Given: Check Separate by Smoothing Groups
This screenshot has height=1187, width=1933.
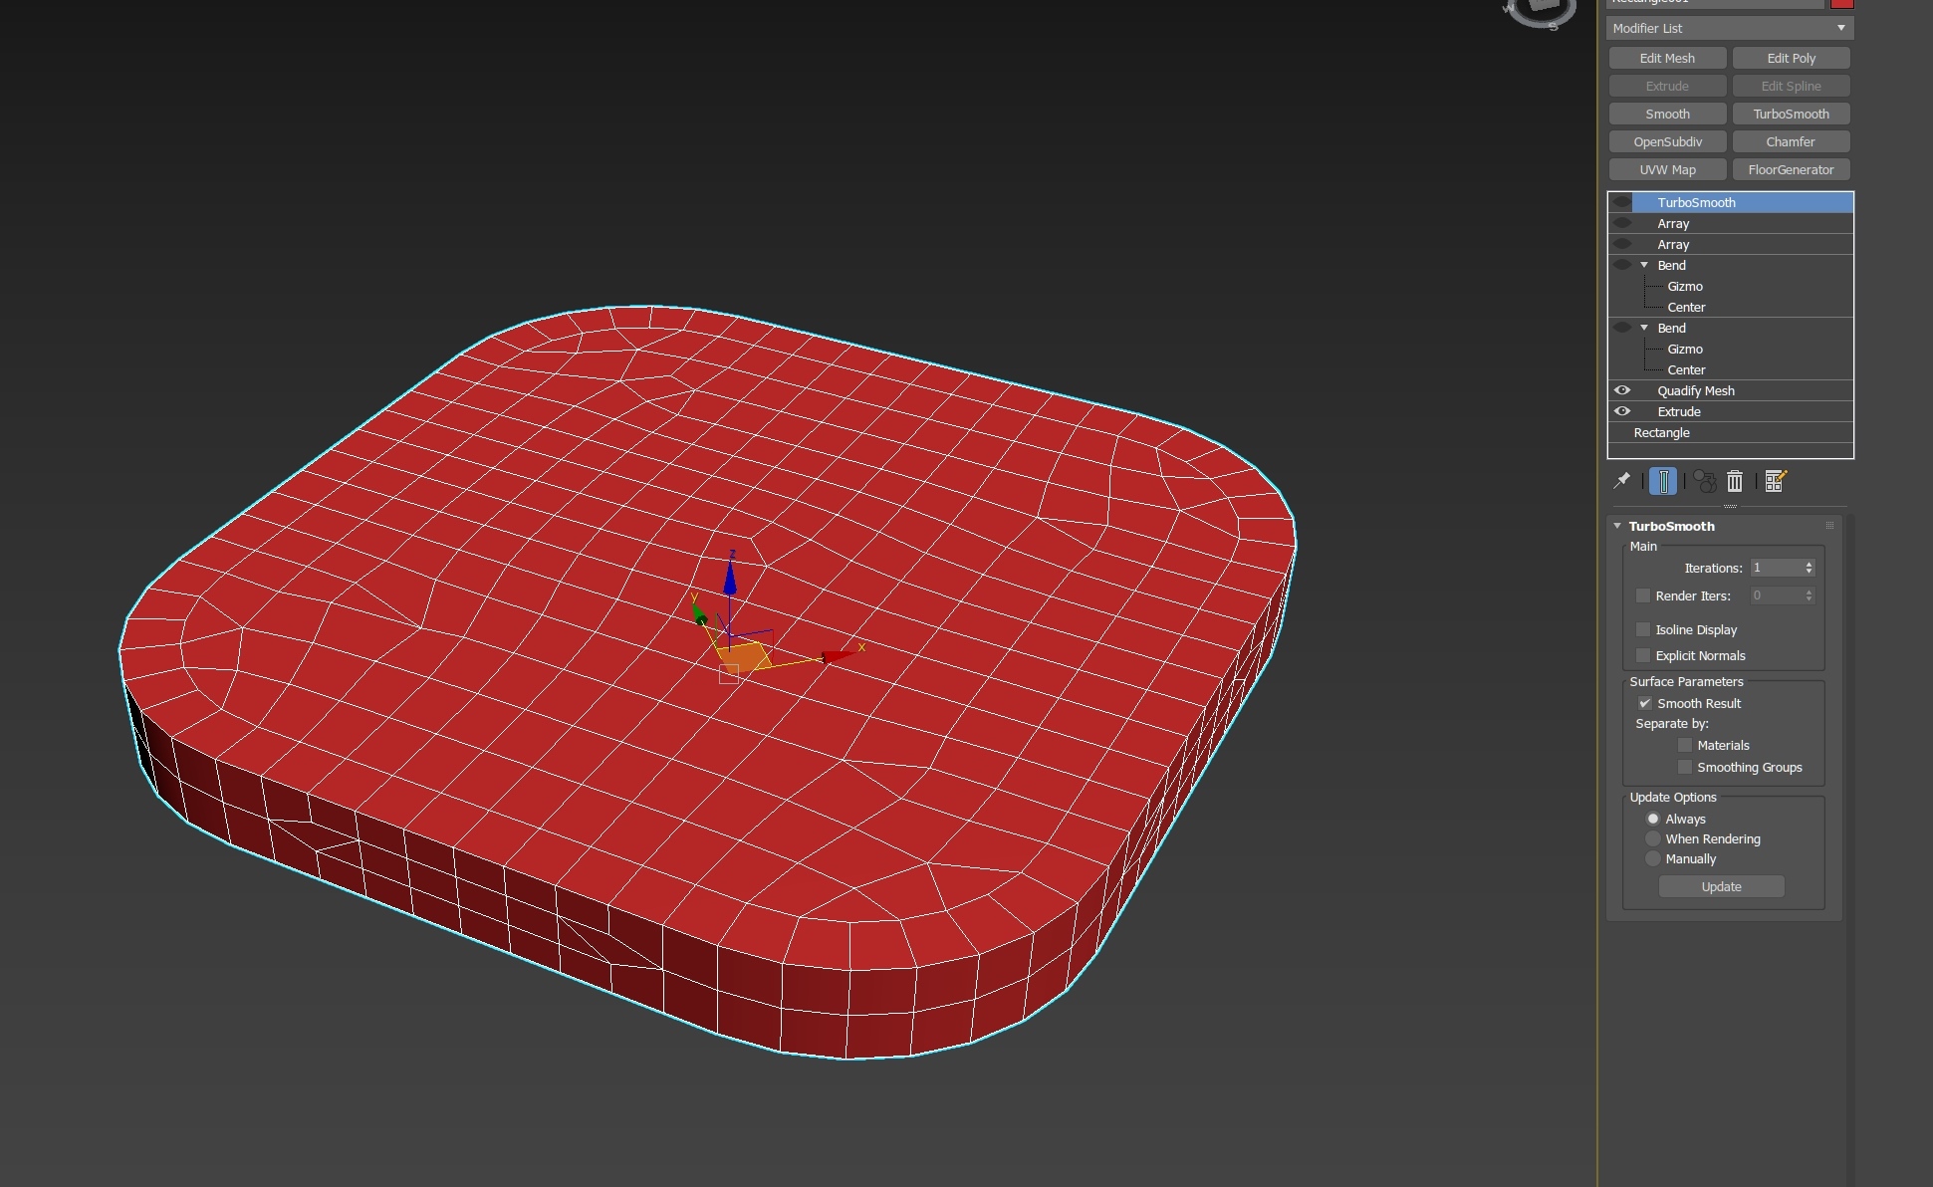Looking at the screenshot, I should [x=1685, y=767].
